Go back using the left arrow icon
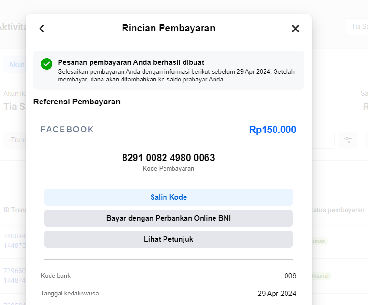This screenshot has height=305, width=368. [x=42, y=29]
